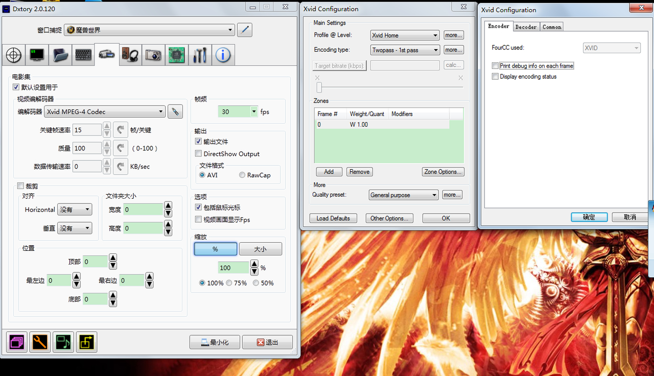Switch to the Common tab
The image size is (654, 376).
552,27
